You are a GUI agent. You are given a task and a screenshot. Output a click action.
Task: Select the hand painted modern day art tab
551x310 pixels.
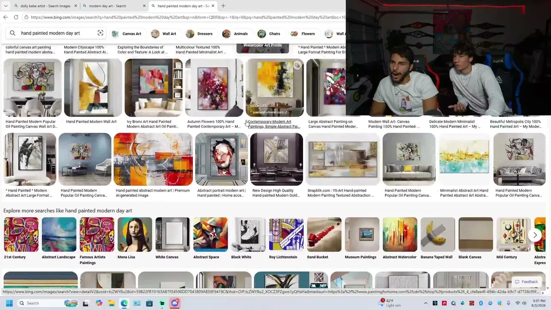(183, 6)
